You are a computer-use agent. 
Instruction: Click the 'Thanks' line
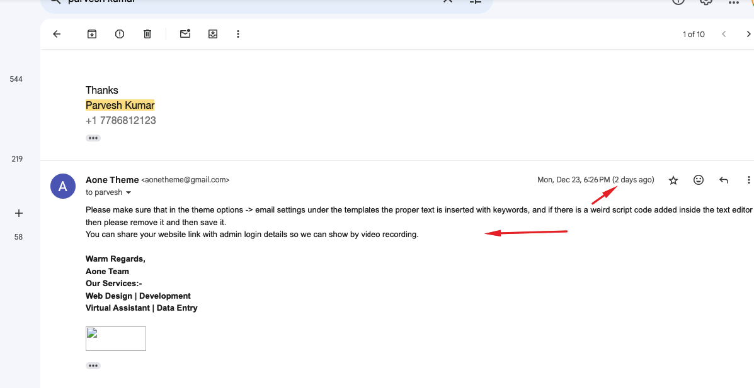click(102, 91)
